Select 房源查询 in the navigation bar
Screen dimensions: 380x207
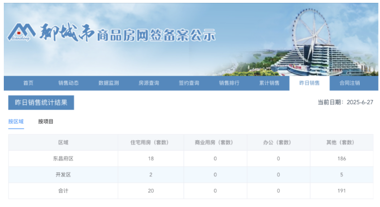click(149, 83)
